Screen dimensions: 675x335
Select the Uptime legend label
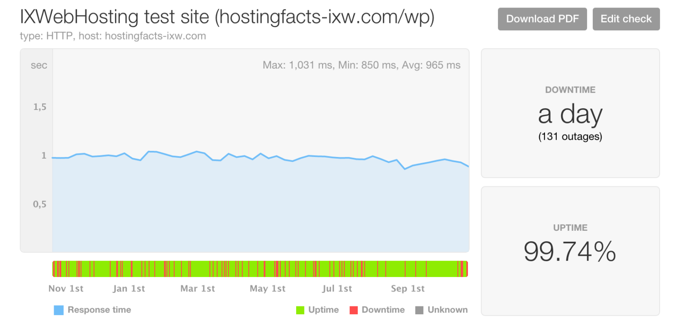323,310
